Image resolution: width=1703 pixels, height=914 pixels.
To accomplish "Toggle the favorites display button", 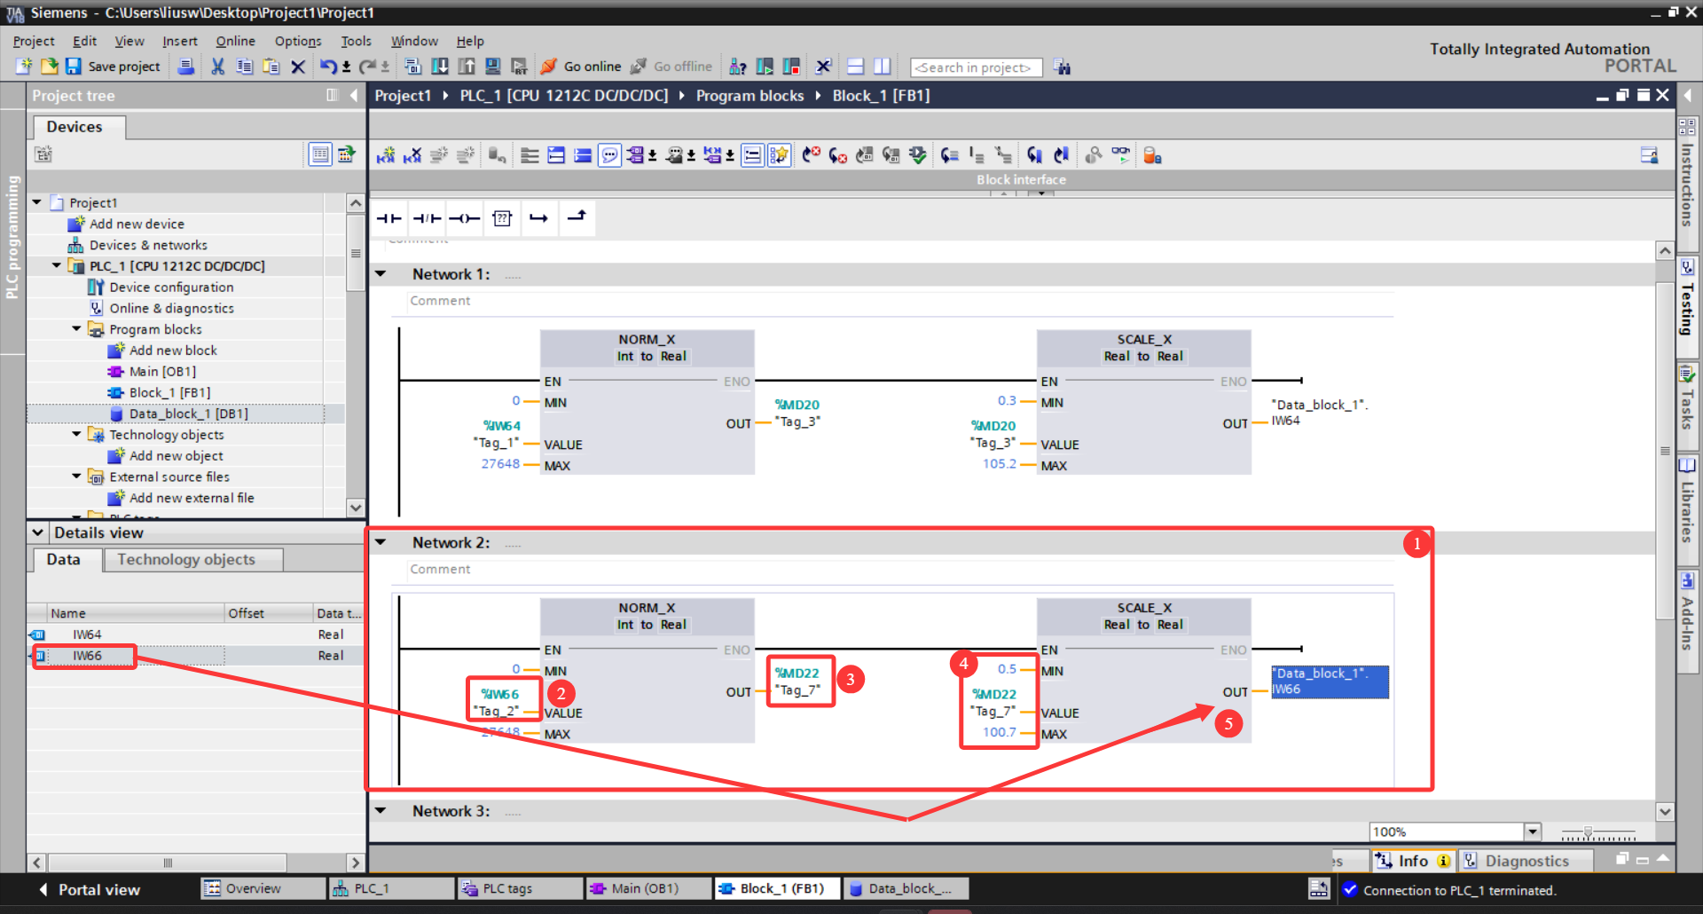I will (779, 155).
